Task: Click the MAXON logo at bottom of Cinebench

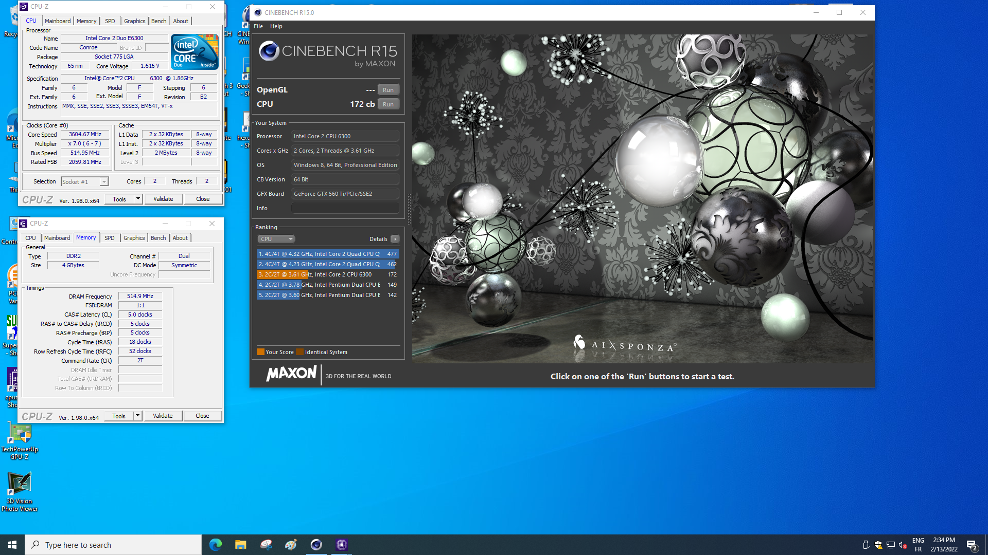Action: 291,374
